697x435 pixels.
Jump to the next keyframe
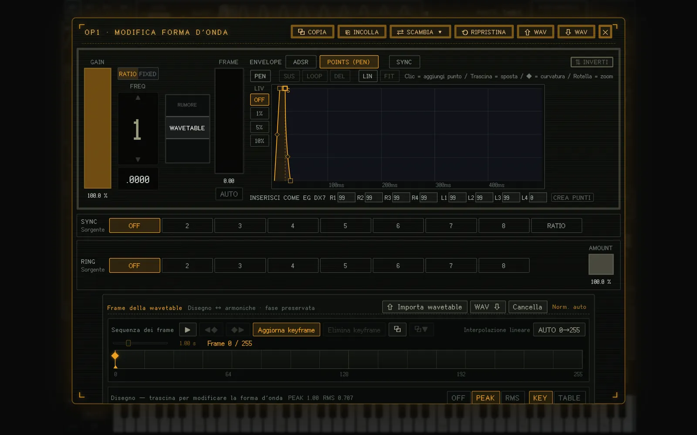(x=237, y=330)
